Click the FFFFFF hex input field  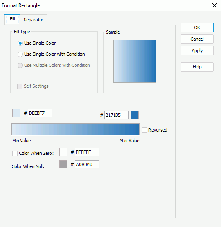(x=87, y=152)
